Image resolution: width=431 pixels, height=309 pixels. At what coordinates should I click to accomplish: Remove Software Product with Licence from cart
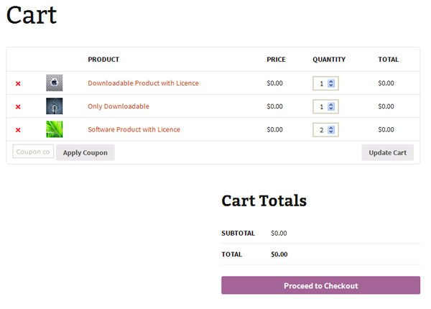[x=18, y=130]
